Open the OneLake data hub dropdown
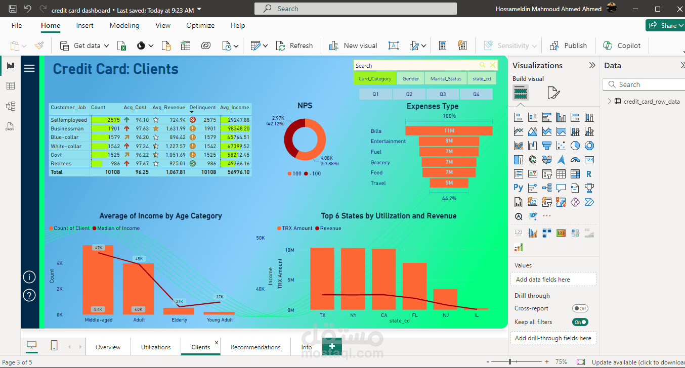Image resolution: width=685 pixels, height=368 pixels. (x=151, y=46)
